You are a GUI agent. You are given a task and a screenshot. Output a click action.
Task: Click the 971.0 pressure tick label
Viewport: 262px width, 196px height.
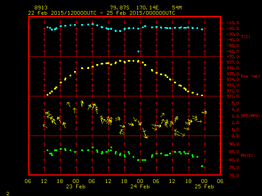232,96
